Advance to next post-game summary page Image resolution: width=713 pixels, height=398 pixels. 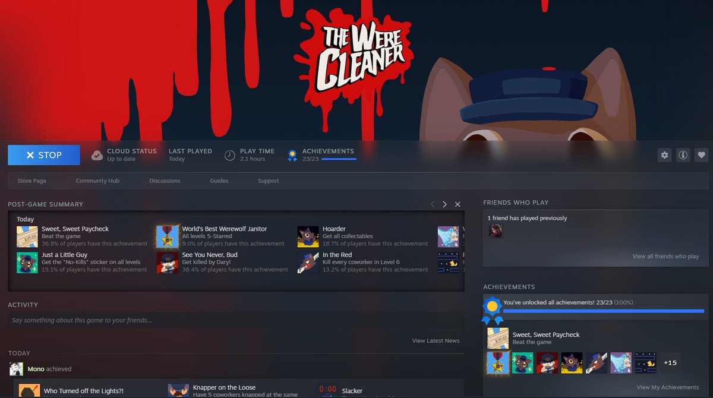(444, 204)
